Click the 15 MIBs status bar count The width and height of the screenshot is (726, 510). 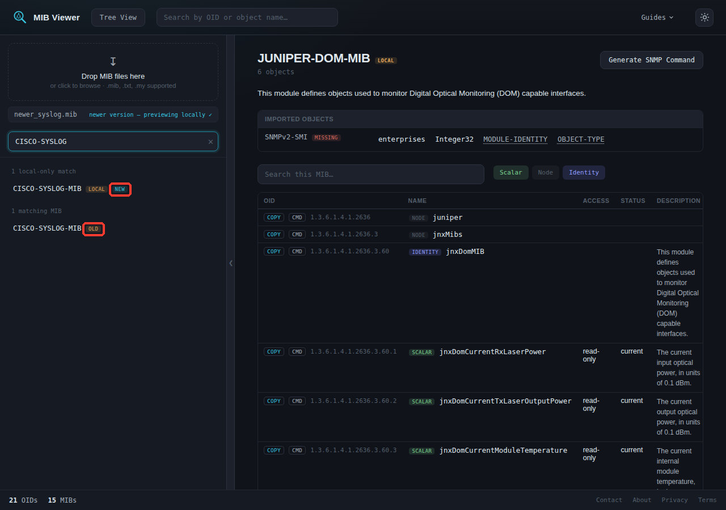pos(62,500)
